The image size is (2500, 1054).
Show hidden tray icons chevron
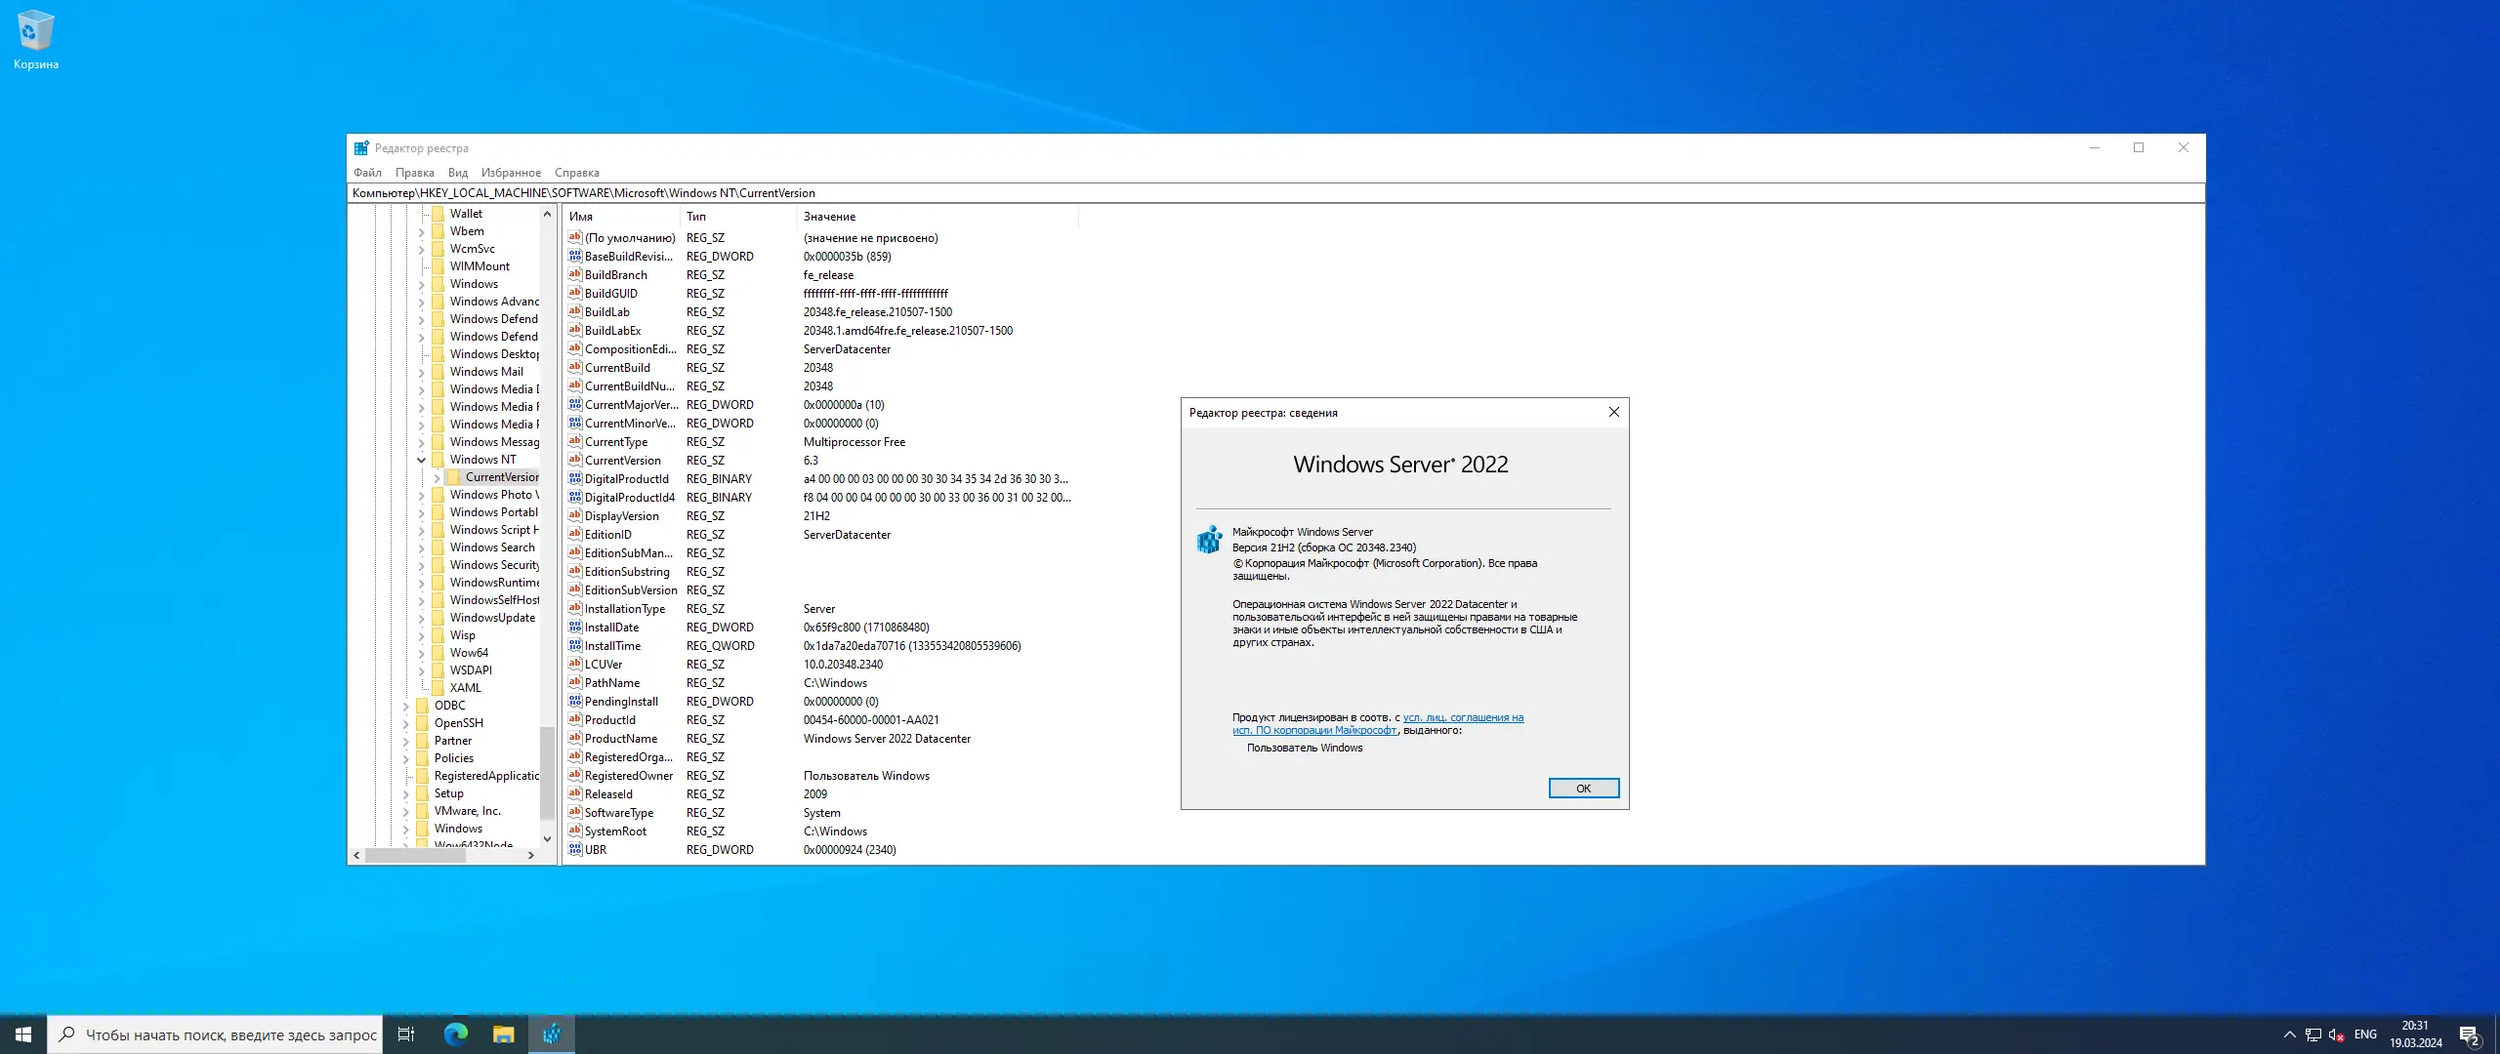pos(2289,1034)
